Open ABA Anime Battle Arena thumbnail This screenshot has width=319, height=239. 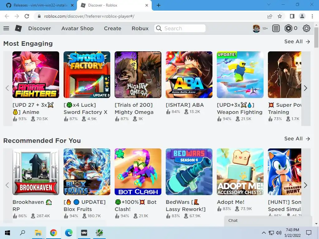coord(189,75)
